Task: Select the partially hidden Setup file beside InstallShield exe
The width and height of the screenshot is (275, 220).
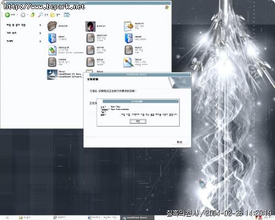Action: pos(89,71)
